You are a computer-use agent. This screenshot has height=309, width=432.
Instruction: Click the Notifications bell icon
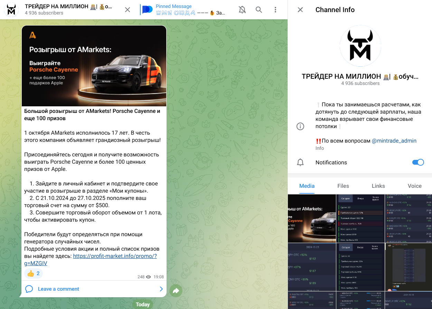pyautogui.click(x=301, y=162)
